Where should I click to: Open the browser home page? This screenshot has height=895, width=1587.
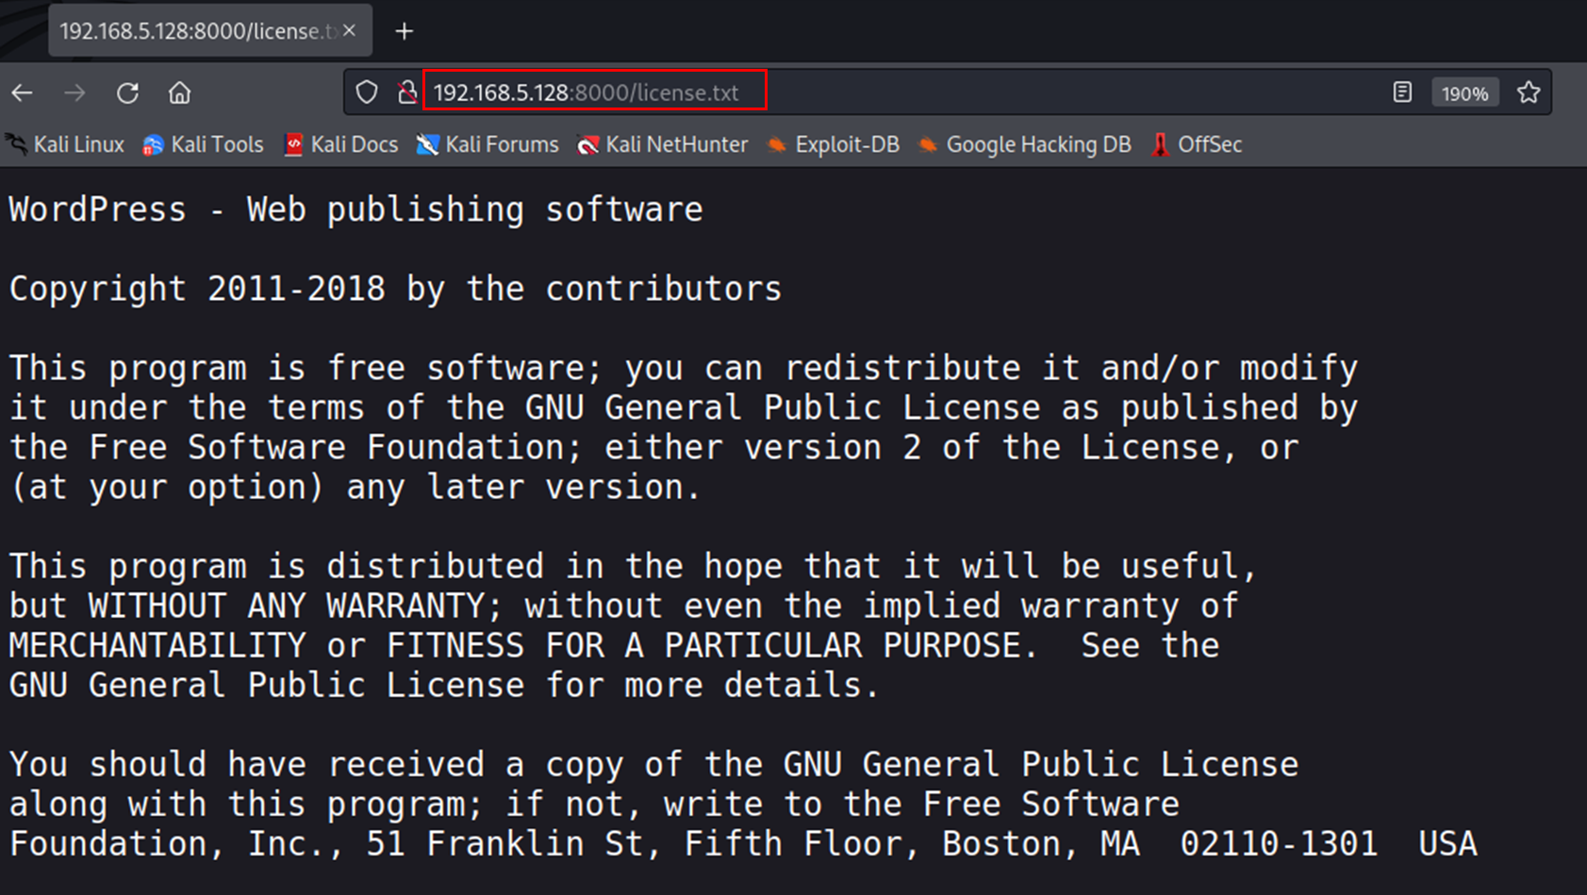179,92
